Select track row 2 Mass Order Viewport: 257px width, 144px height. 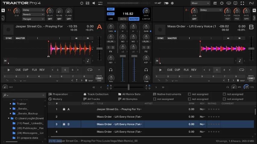151,117
